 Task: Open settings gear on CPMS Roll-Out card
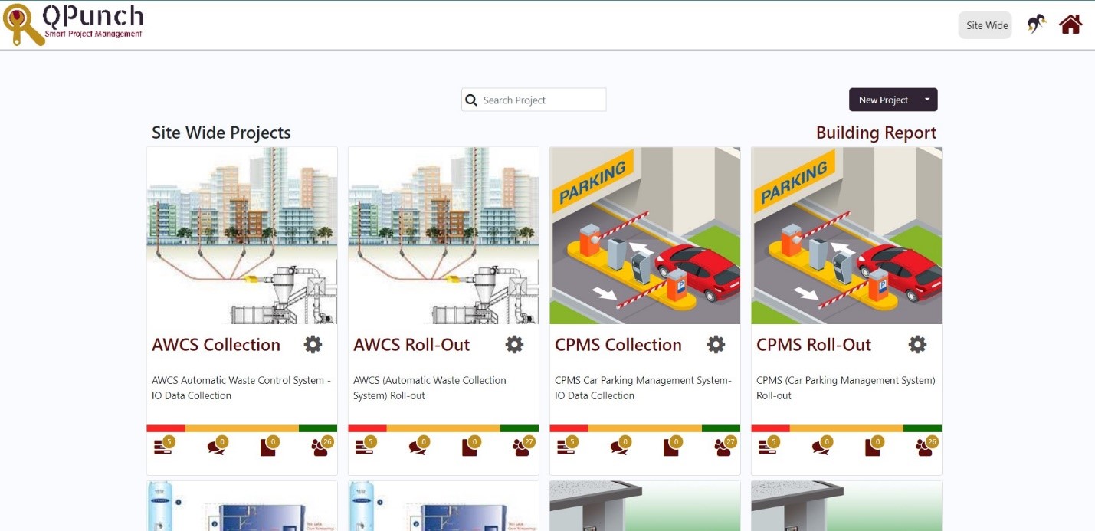pyautogui.click(x=917, y=344)
